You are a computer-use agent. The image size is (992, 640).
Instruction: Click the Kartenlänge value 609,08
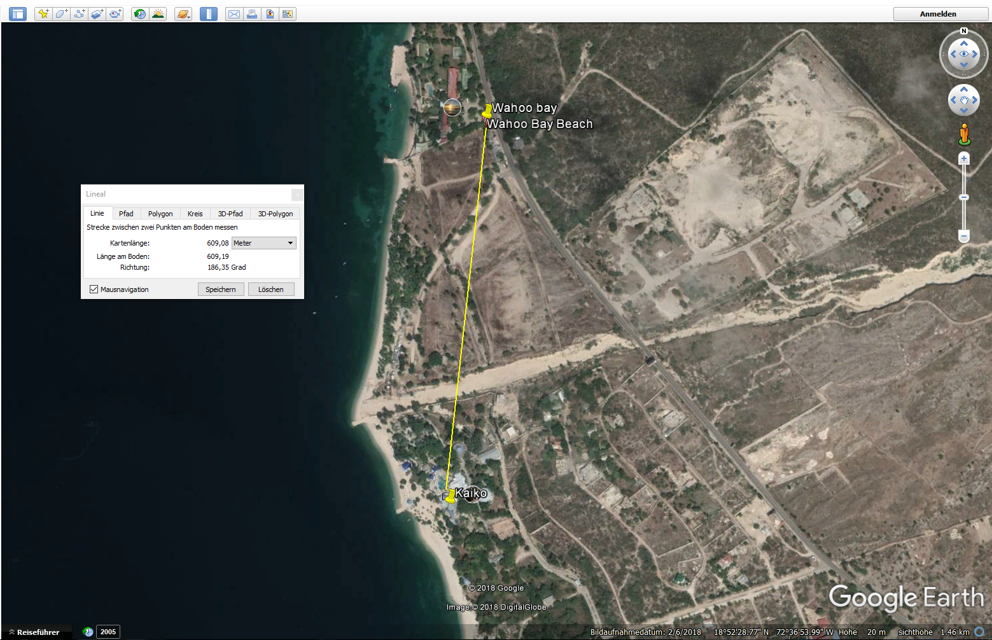218,243
